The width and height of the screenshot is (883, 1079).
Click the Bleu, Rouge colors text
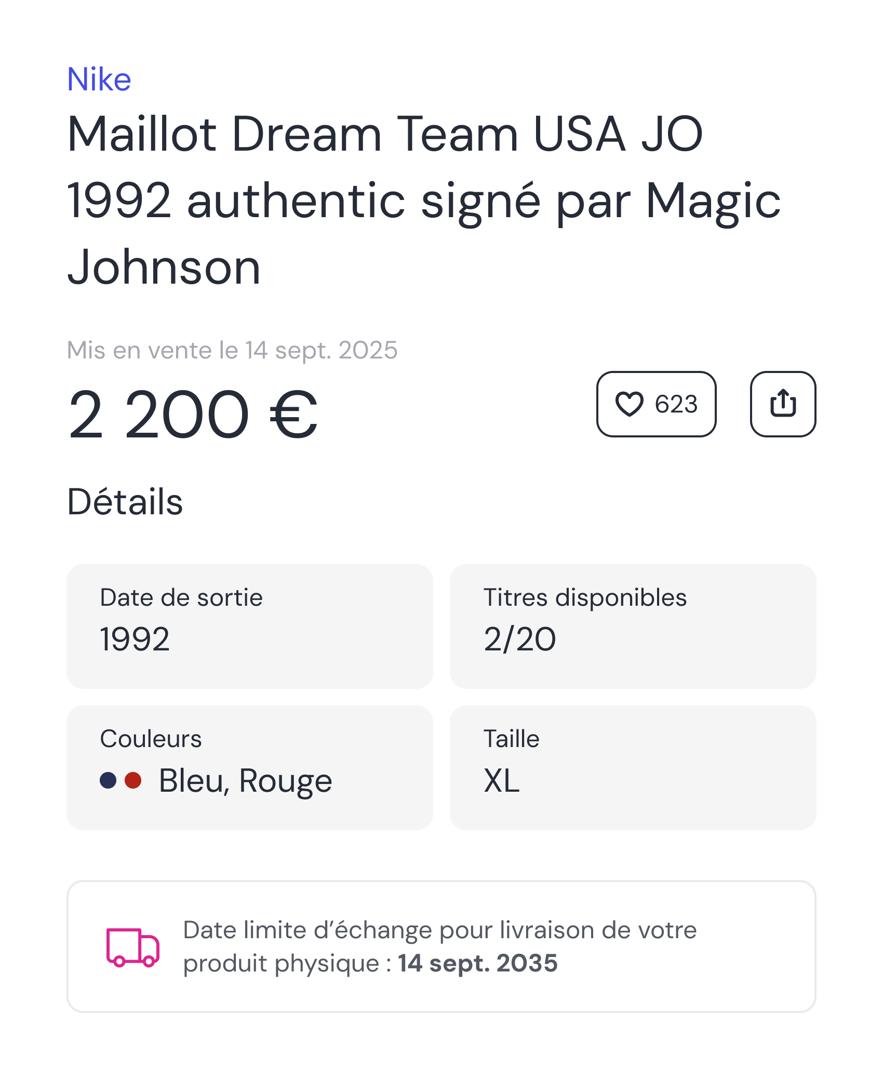pos(245,780)
